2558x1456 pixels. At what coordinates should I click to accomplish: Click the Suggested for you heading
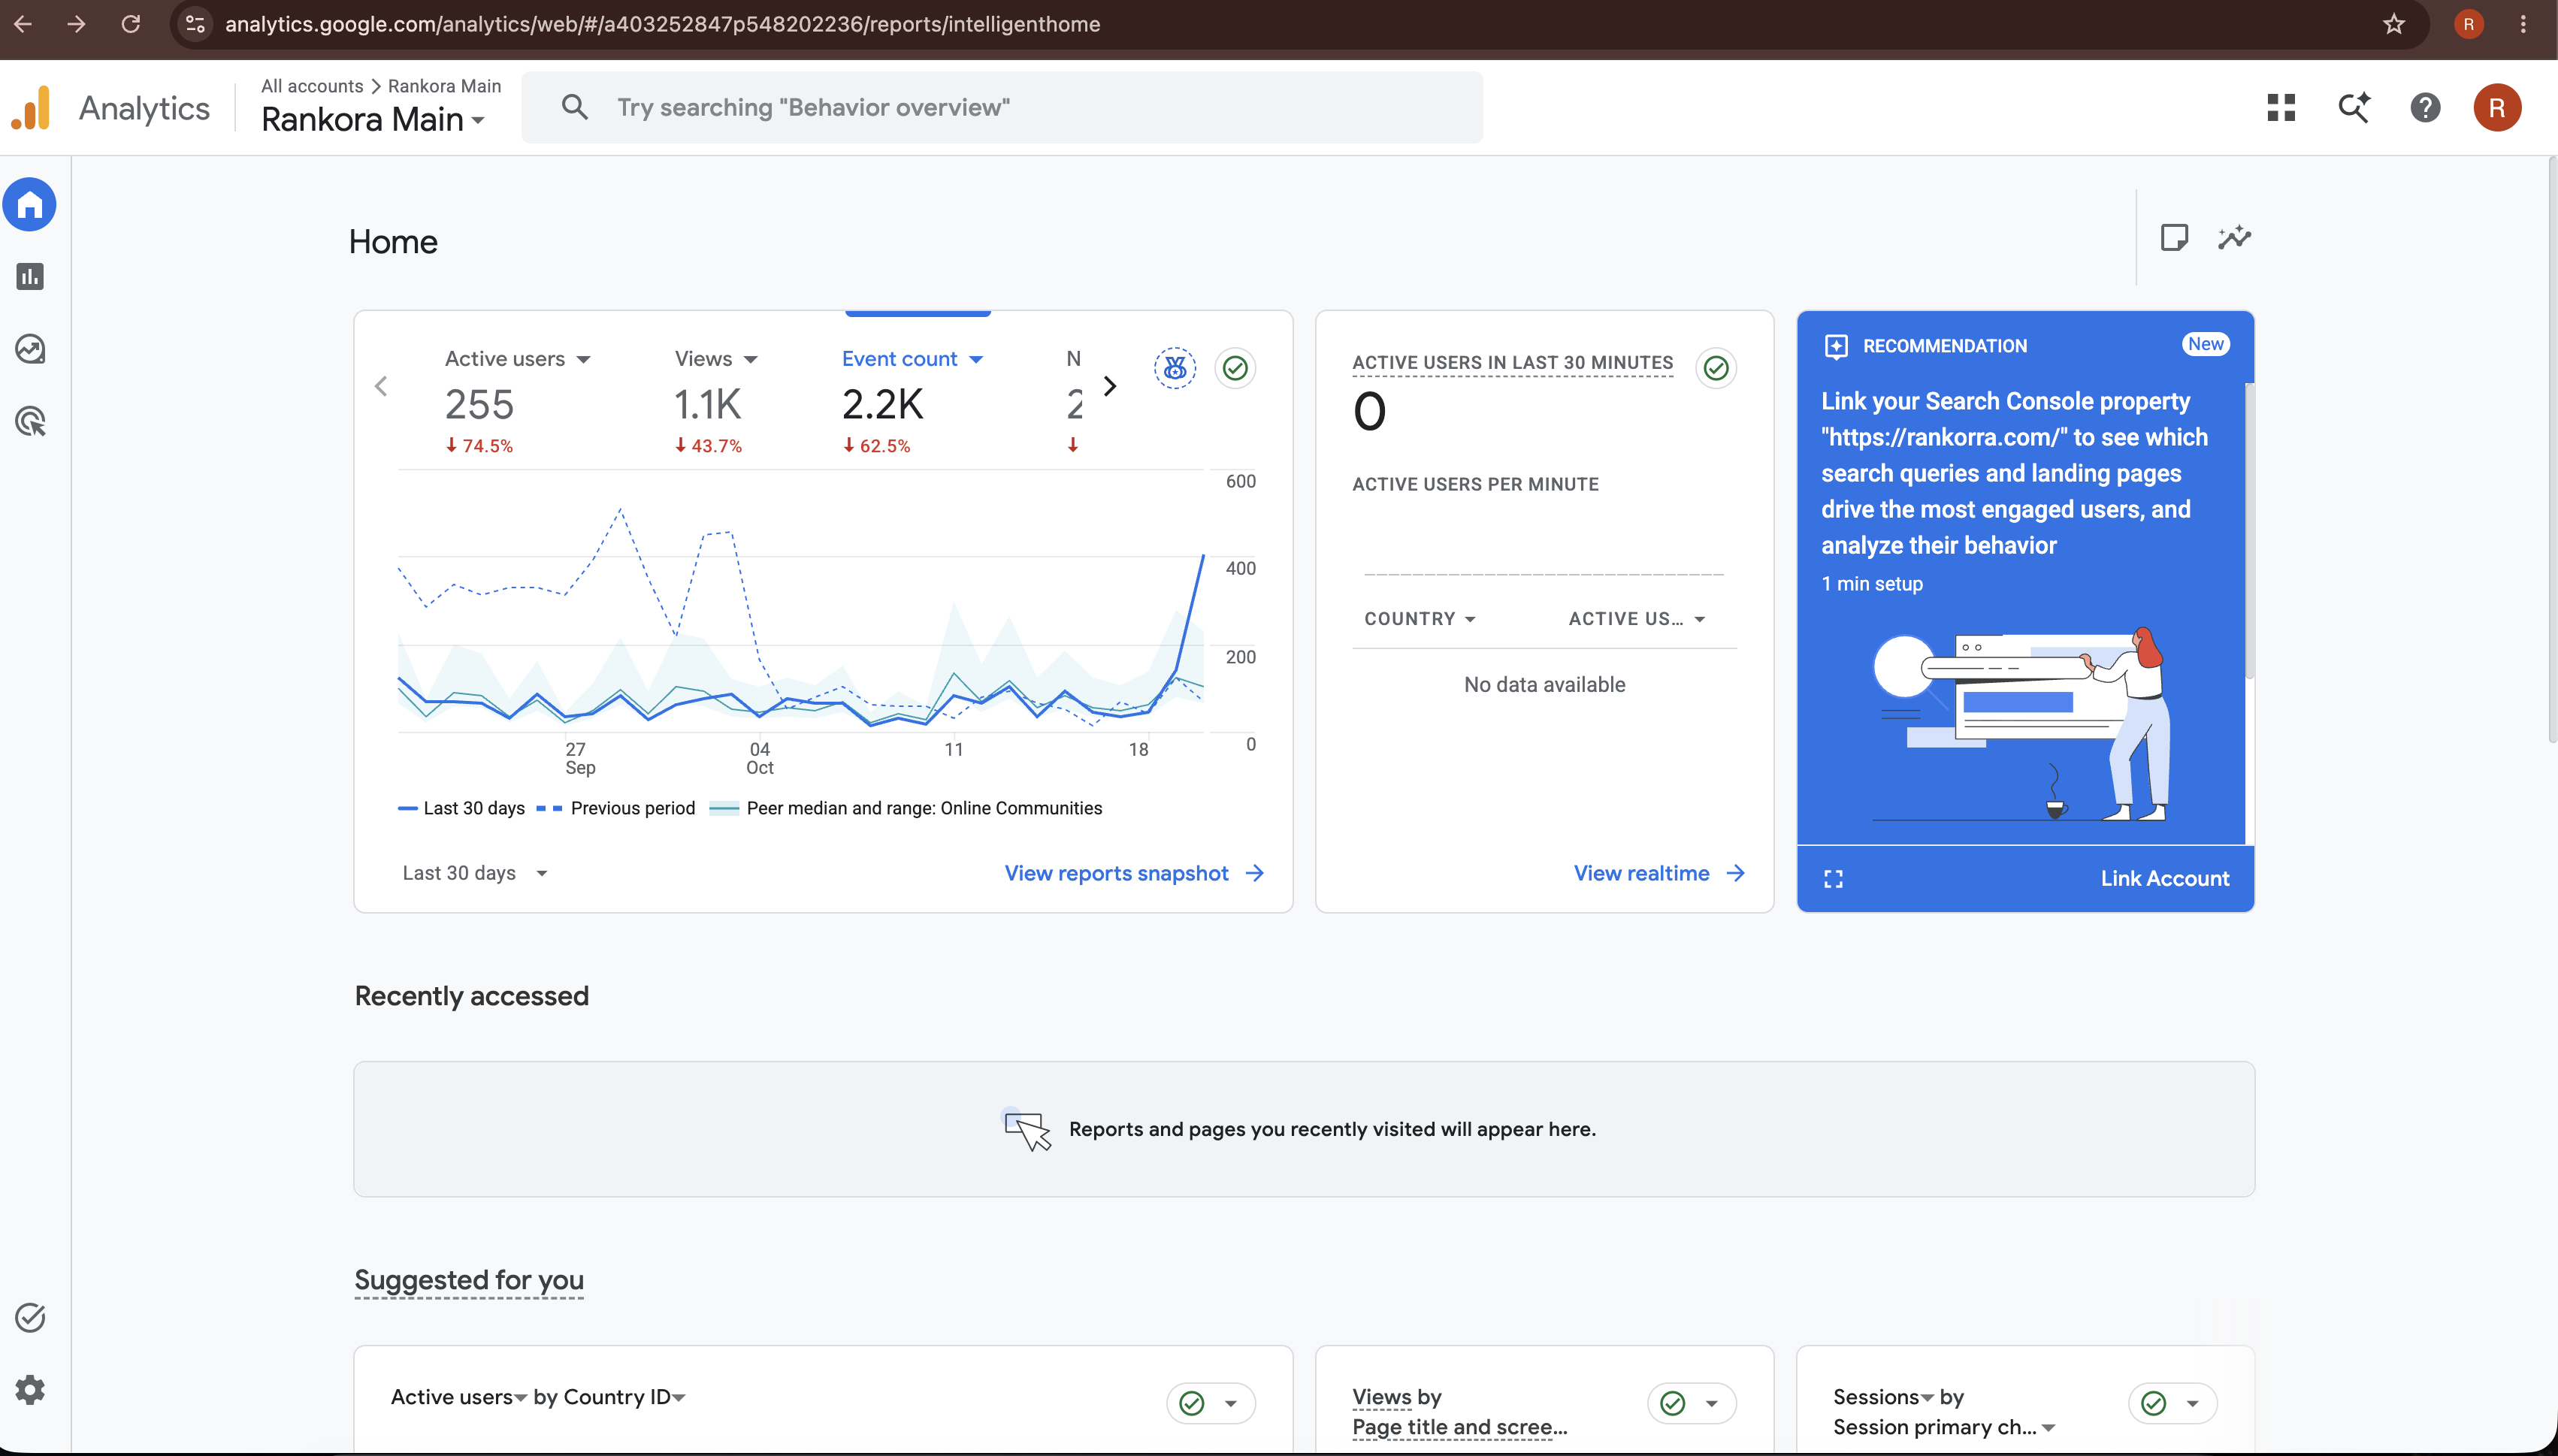point(469,1280)
